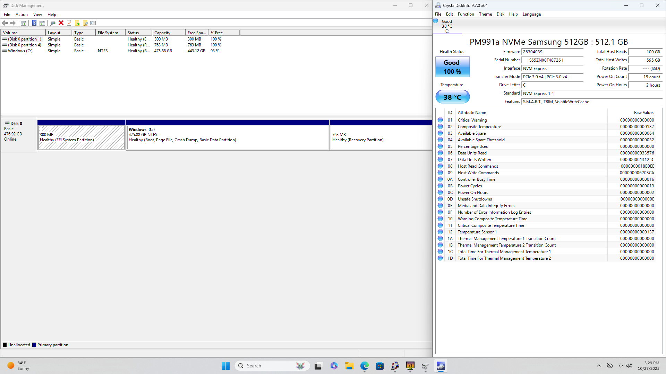Viewport: 666px width, 374px height.
Task: Click the 38 °C temperature button
Action: [x=452, y=97]
